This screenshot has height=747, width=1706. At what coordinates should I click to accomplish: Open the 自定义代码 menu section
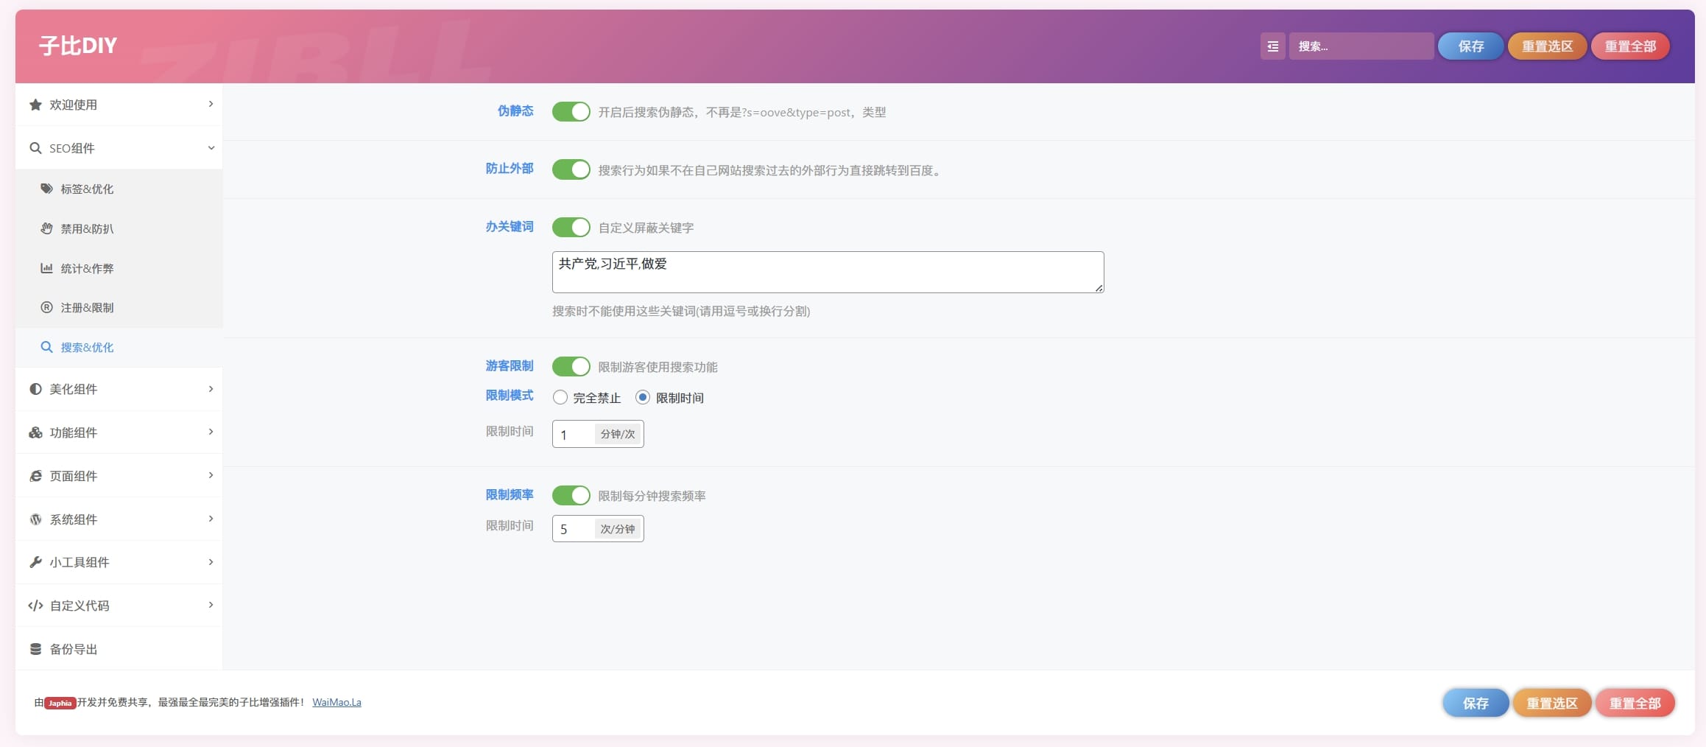coord(80,606)
